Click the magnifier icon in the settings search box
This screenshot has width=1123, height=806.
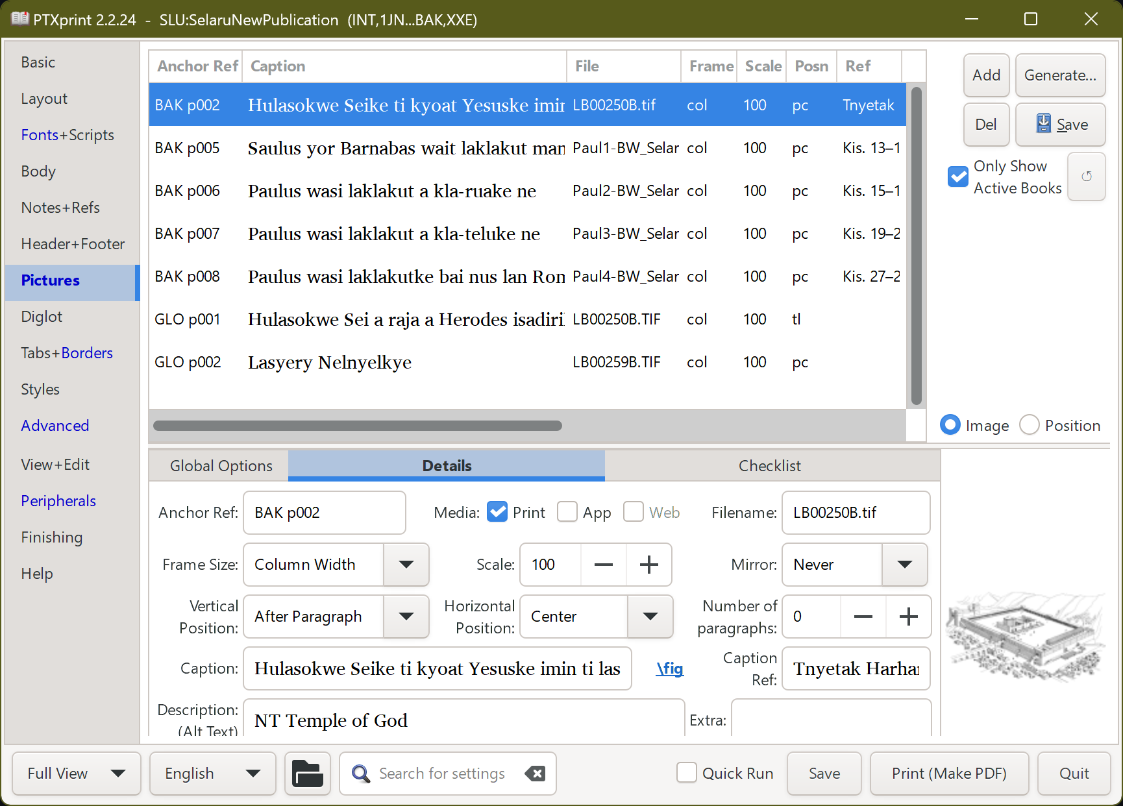tap(360, 774)
